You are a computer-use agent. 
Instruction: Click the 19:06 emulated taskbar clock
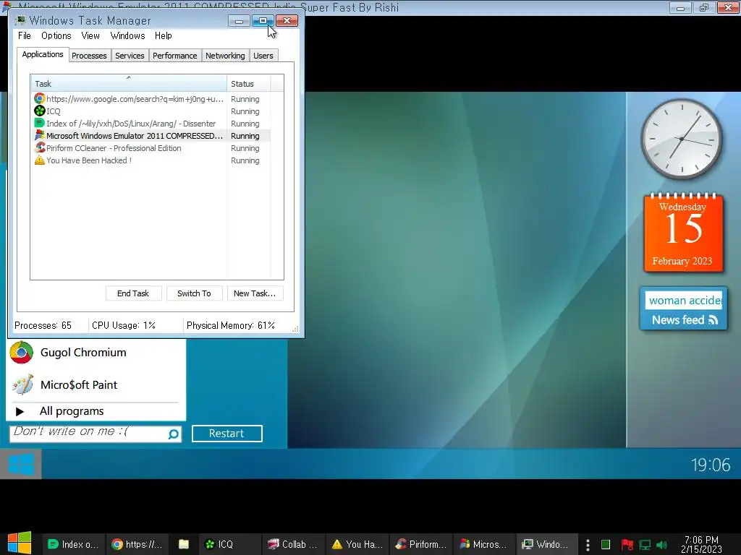[x=711, y=465]
